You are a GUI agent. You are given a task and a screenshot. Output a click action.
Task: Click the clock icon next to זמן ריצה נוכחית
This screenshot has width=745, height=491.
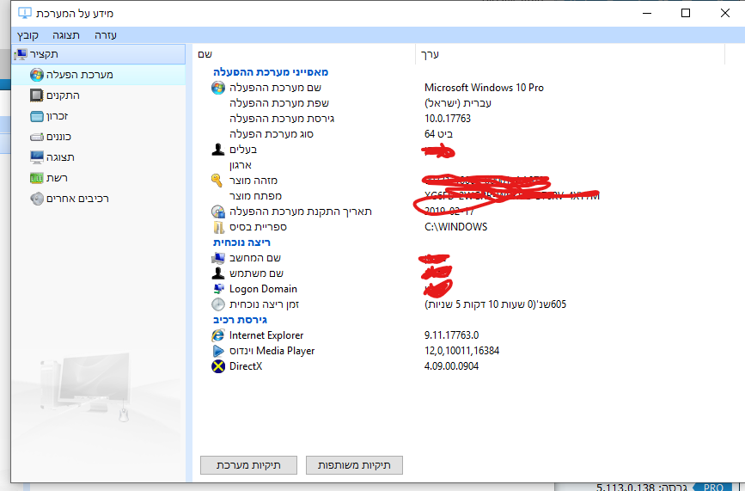218,304
